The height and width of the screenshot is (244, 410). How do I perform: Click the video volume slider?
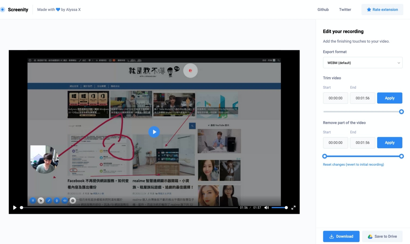coord(279,207)
